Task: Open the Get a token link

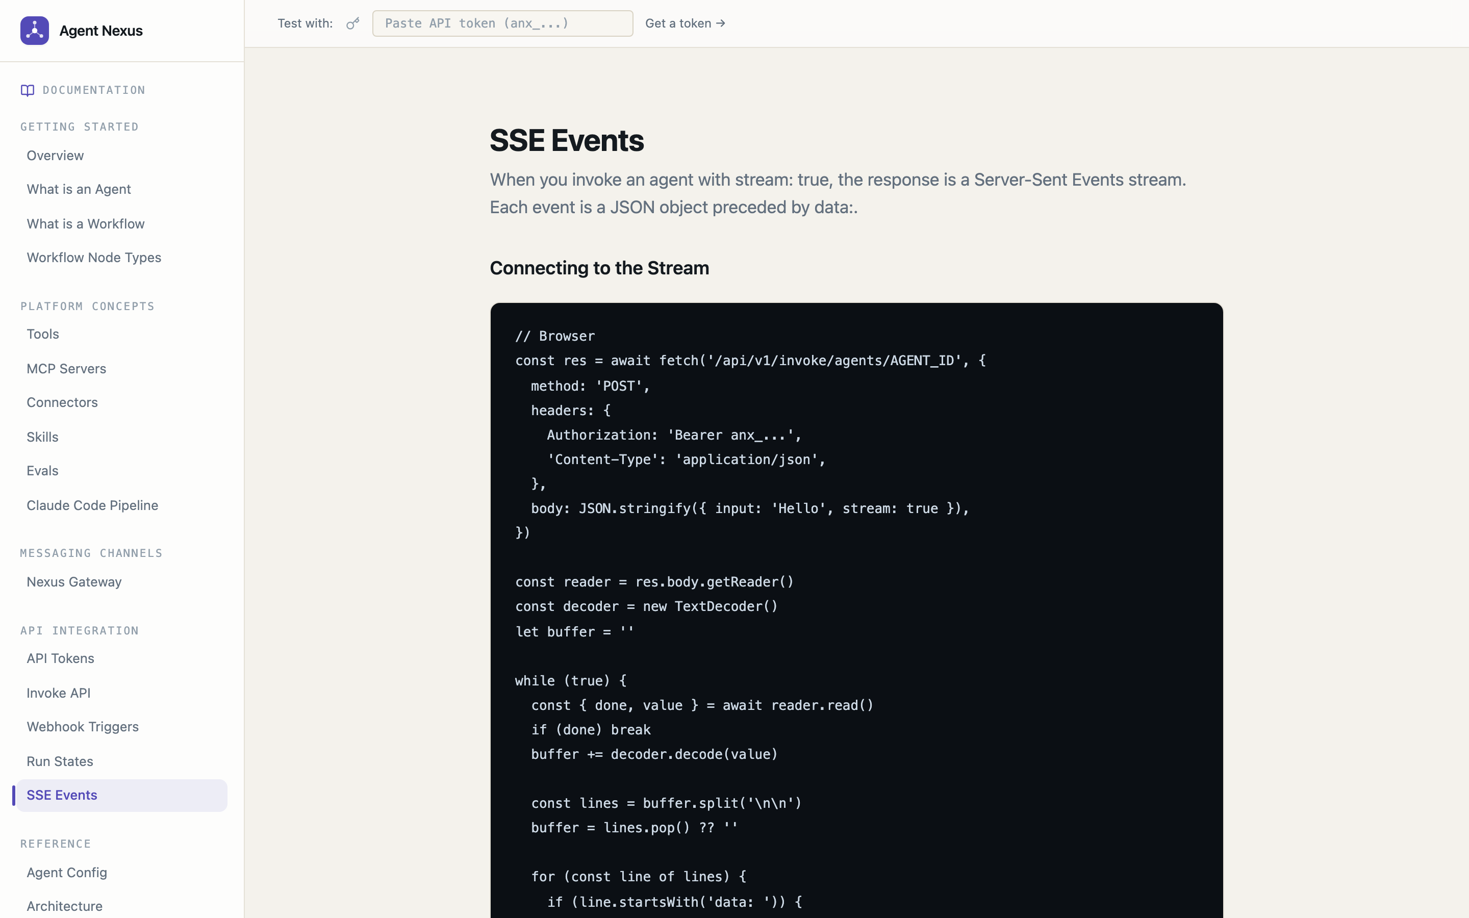Action: coord(686,23)
